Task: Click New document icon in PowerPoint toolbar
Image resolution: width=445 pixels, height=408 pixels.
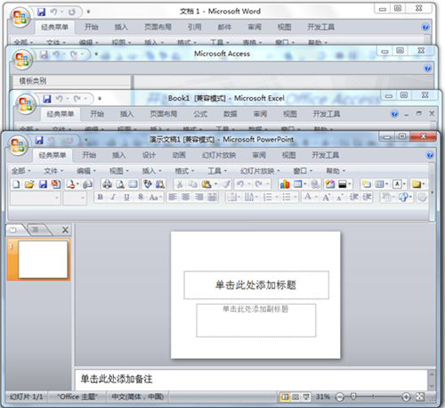Action: (x=16, y=184)
